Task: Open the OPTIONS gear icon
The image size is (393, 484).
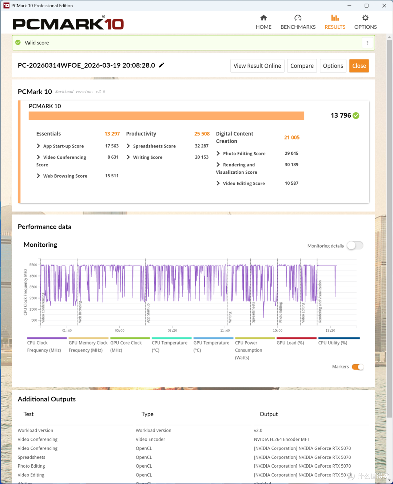Action: [365, 18]
